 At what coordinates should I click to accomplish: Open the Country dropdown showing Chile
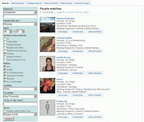[x=20, y=89]
